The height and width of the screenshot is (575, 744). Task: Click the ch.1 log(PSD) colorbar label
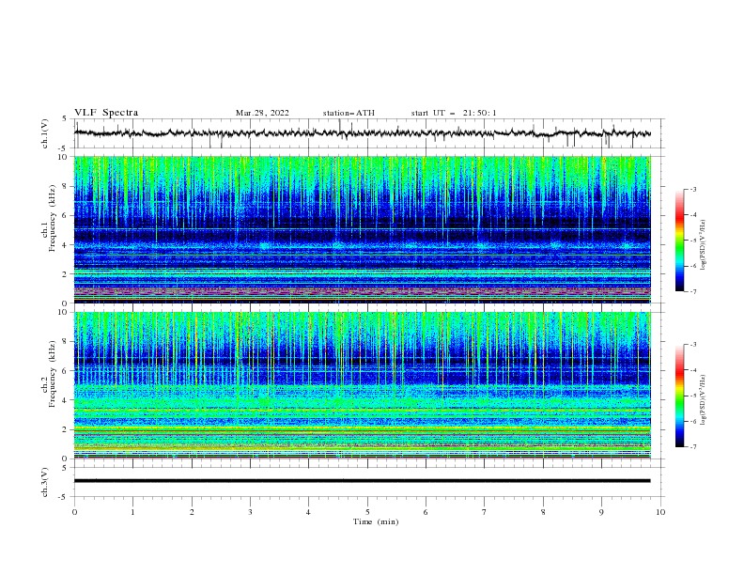704,245
